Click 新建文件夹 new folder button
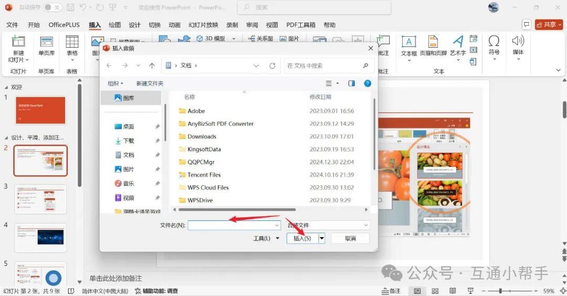 (x=150, y=83)
